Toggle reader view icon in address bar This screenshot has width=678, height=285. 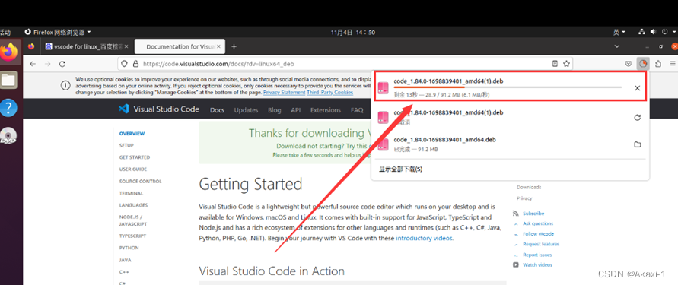pos(555,64)
